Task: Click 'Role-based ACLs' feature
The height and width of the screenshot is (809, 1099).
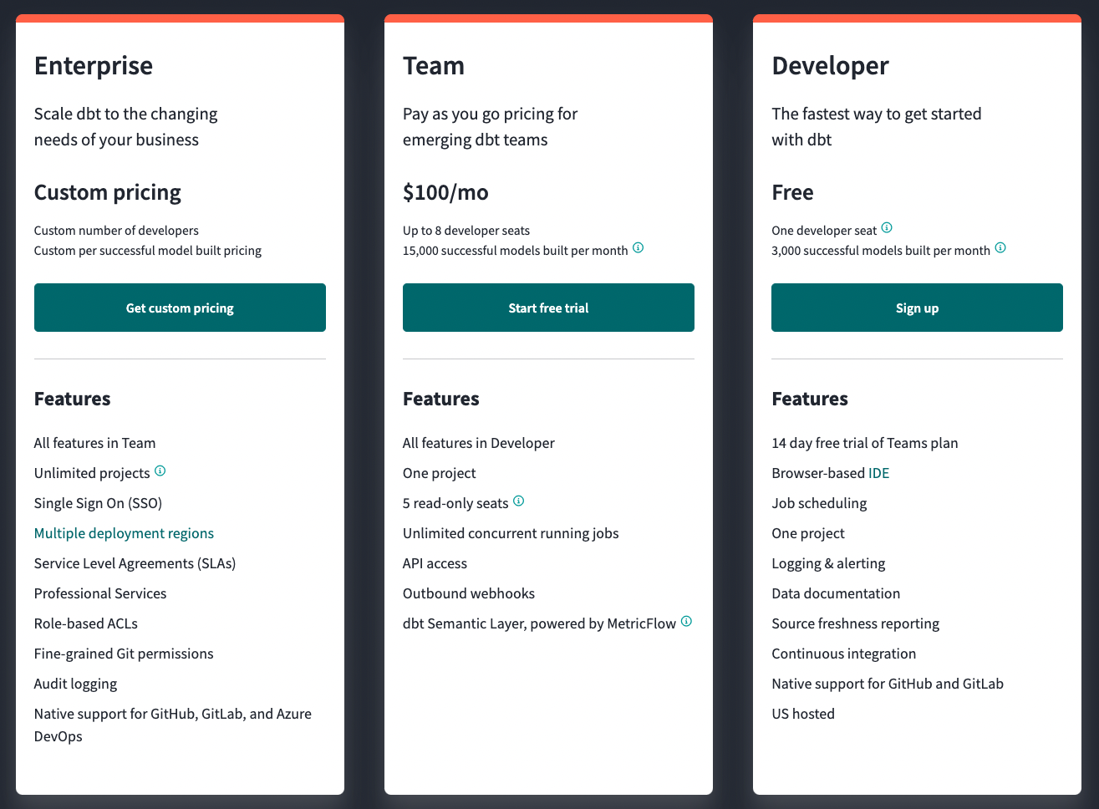Action: (86, 623)
